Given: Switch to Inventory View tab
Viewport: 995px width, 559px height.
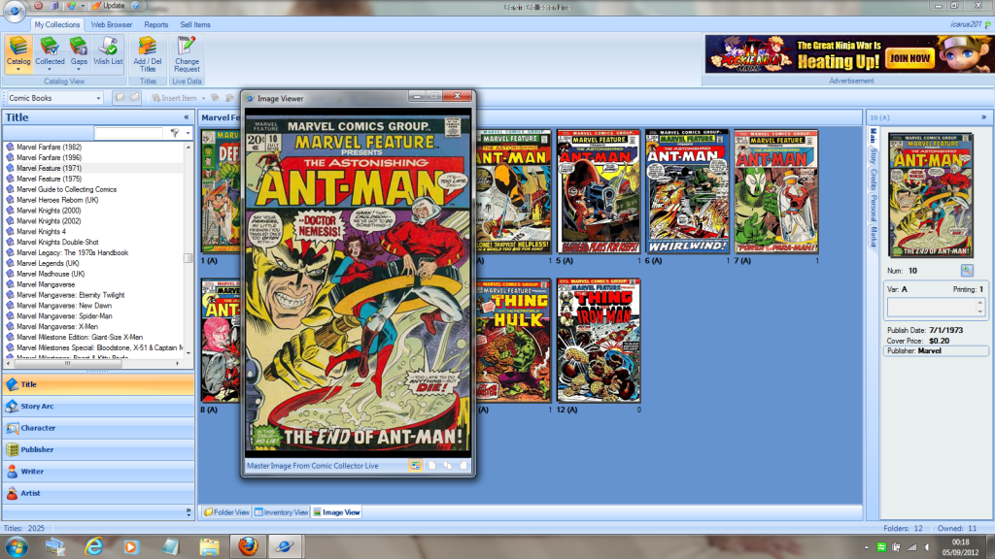Looking at the screenshot, I should pyautogui.click(x=281, y=512).
